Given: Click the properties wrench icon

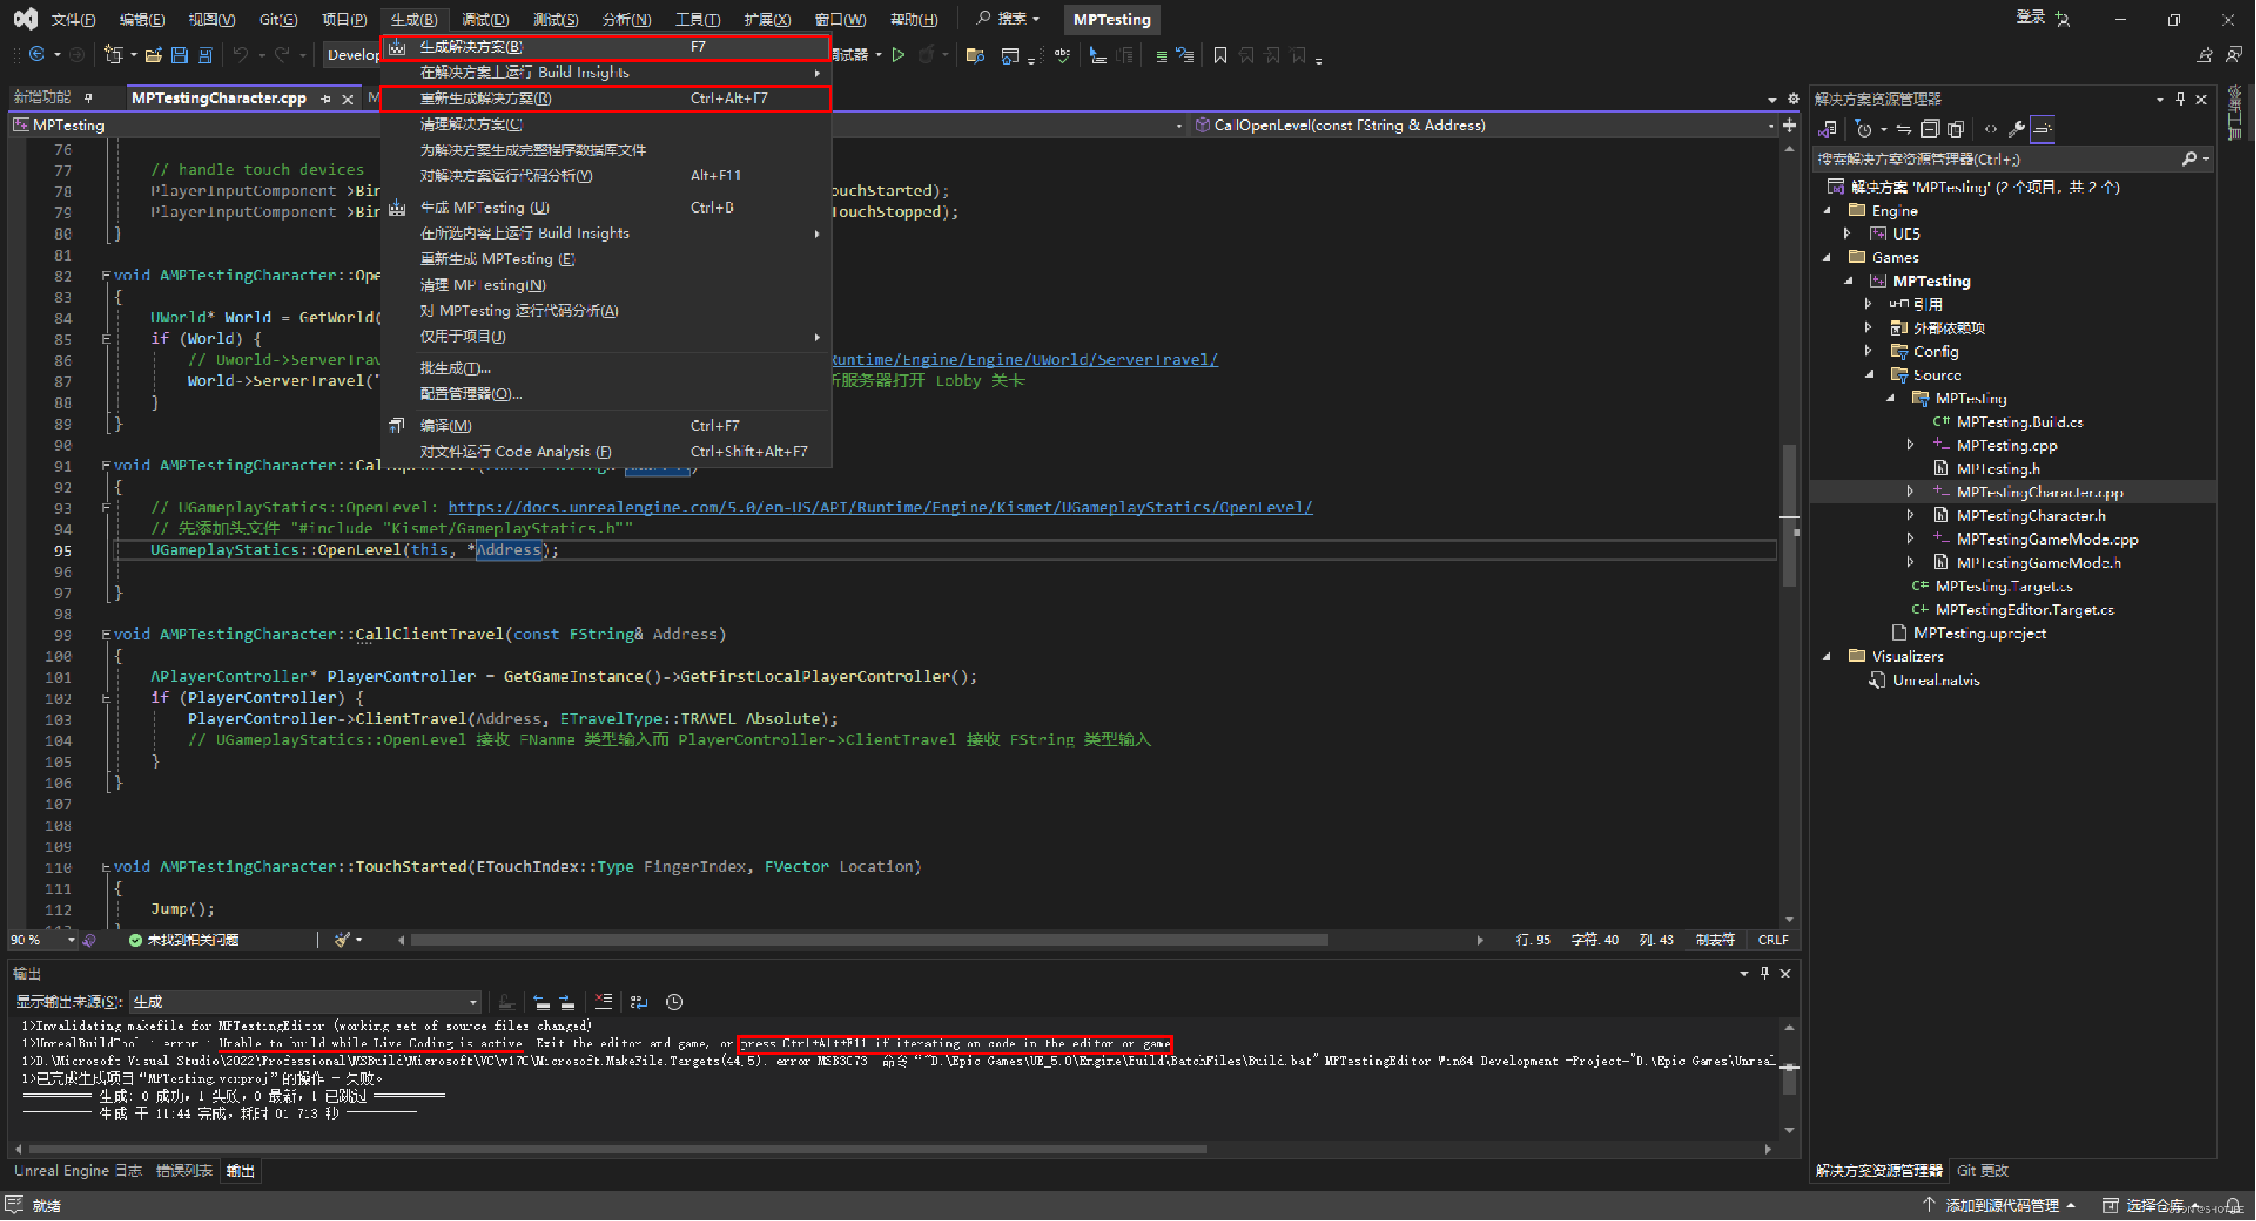Looking at the screenshot, I should pos(2016,129).
